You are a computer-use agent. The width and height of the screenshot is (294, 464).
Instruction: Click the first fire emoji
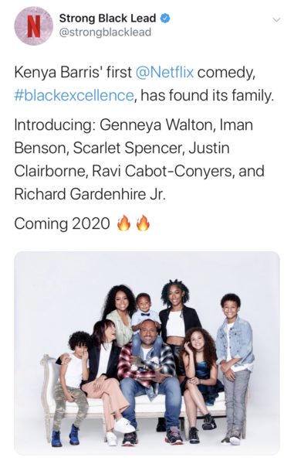pos(124,223)
